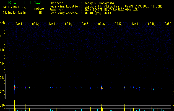Click the HROFFT 1.0.0 title text

pyautogui.click(x=22, y=2)
